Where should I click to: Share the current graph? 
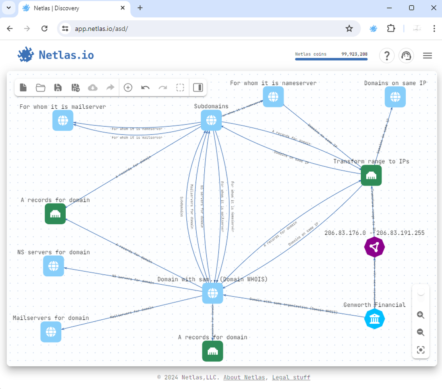[x=110, y=88]
